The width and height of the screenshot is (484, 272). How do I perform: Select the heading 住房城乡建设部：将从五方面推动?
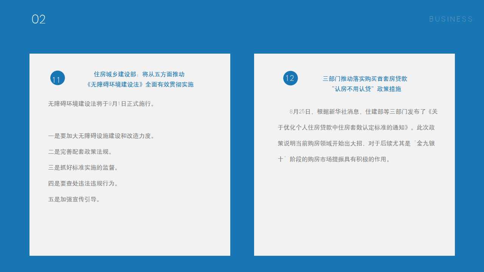coord(139,74)
